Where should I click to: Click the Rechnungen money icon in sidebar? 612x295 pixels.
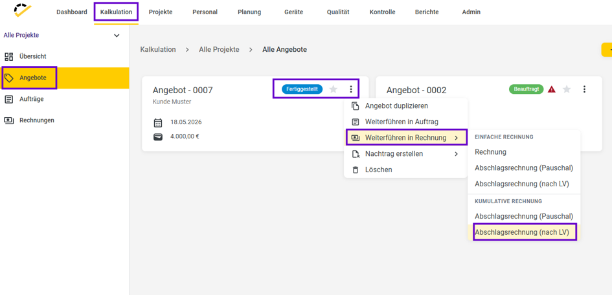pyautogui.click(x=8, y=120)
